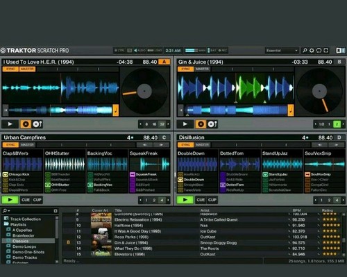The height and width of the screenshot is (277, 347).
Task: Open deck C letter dropdown
Action: [164, 137]
